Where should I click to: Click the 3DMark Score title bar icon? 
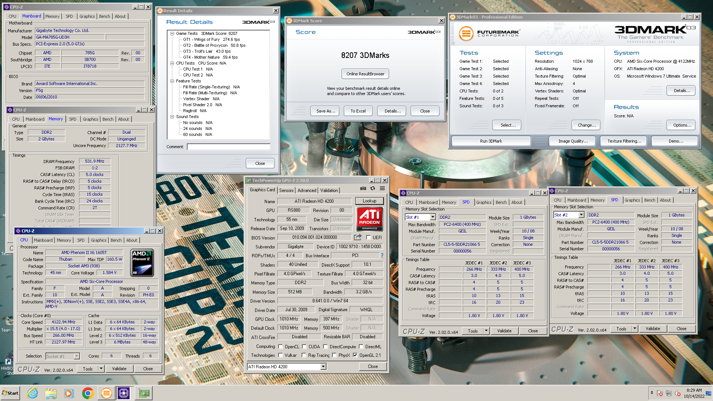[289, 21]
